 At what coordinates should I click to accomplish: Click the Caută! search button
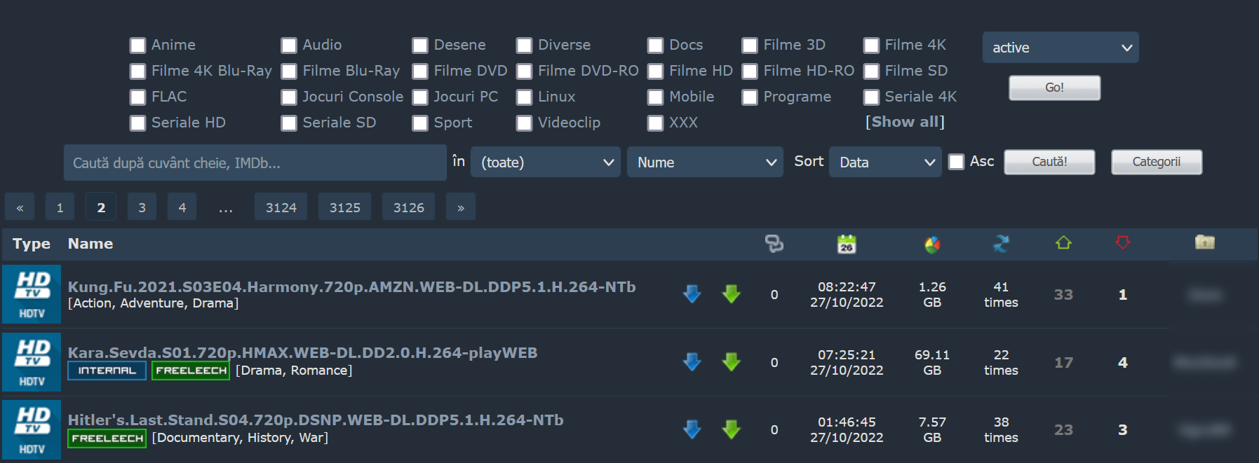point(1049,162)
